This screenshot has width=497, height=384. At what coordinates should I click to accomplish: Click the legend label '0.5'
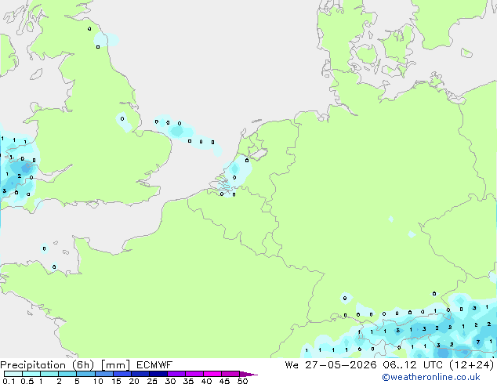coord(27,381)
